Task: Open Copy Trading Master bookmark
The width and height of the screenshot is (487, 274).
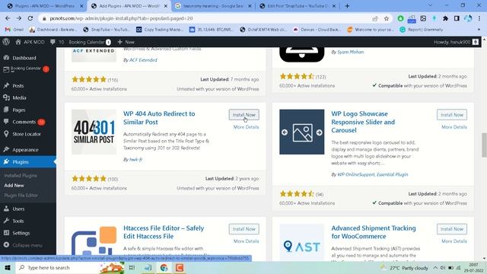Action: coord(160,30)
